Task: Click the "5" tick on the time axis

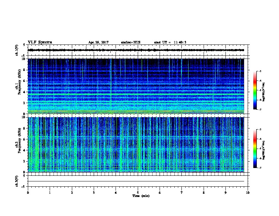Action: [138, 193]
